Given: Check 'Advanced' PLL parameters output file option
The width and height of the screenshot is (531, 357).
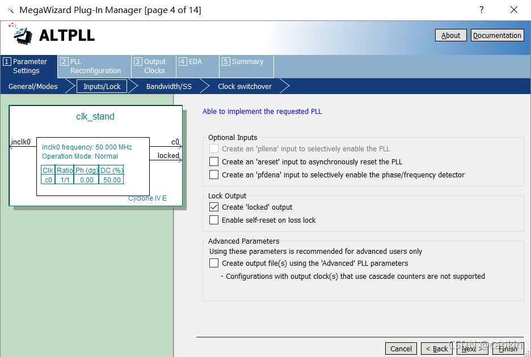Looking at the screenshot, I should [x=214, y=263].
